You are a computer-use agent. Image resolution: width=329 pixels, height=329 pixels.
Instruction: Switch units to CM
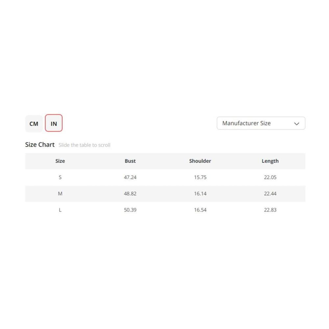34,123
